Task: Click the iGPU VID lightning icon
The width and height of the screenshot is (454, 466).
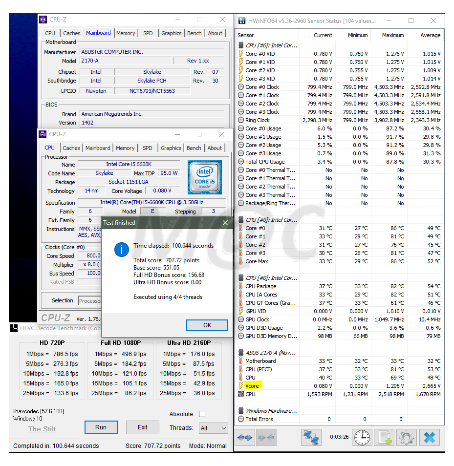Action: 241,311
